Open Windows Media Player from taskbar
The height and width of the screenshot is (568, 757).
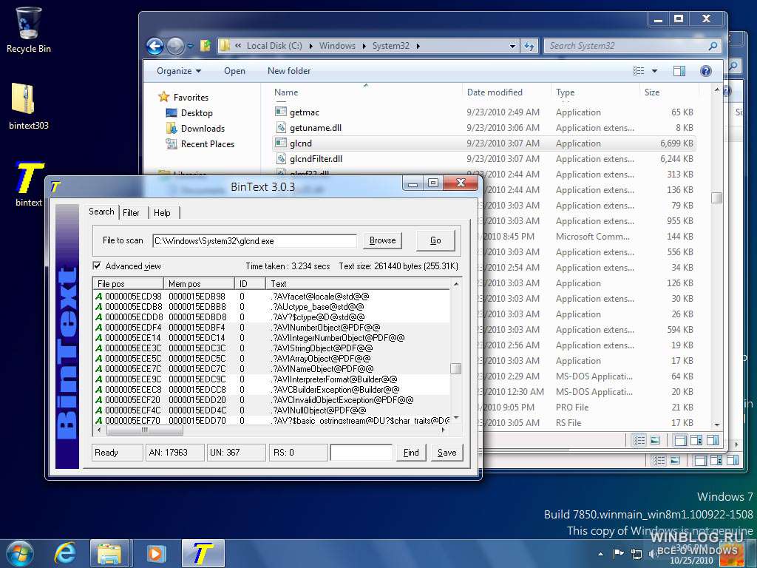pyautogui.click(x=155, y=554)
